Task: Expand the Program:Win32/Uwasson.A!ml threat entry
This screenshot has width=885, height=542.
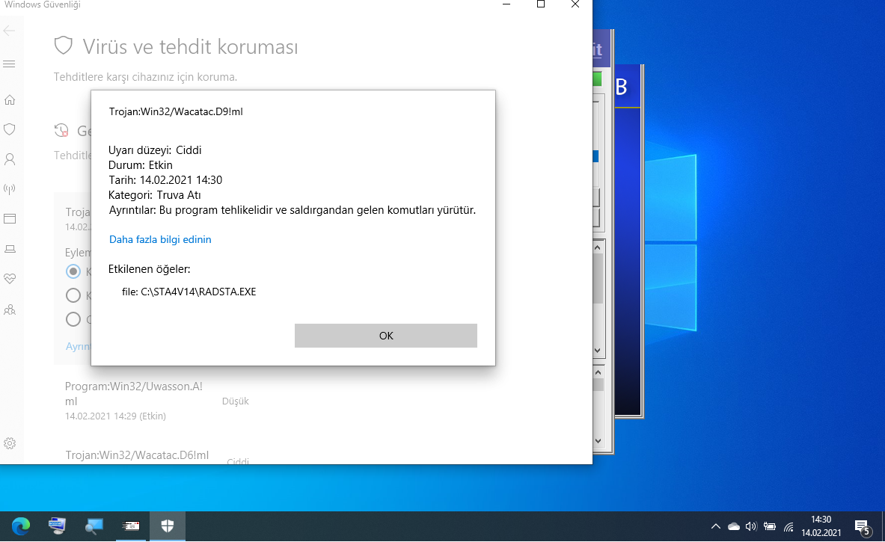Action: pyautogui.click(x=133, y=393)
